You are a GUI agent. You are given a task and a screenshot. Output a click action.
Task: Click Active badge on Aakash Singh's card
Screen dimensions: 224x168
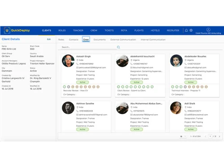click(82, 82)
